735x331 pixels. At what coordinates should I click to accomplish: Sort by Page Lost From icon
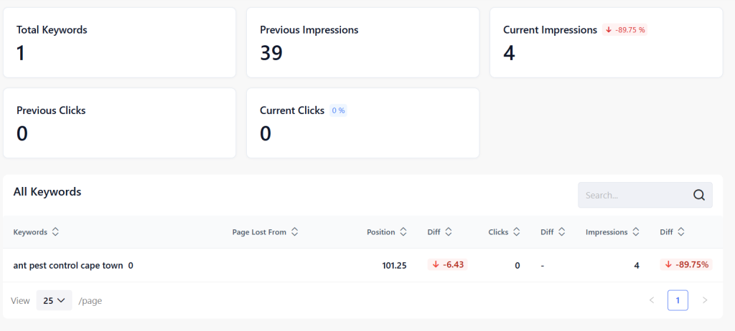[x=294, y=232]
